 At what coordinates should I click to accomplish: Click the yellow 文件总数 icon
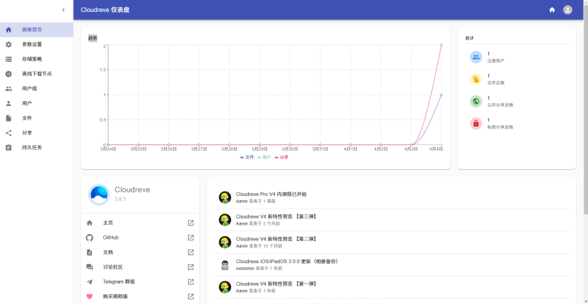tap(476, 79)
